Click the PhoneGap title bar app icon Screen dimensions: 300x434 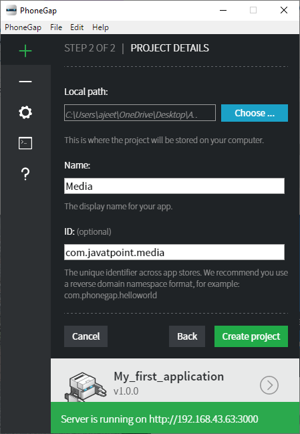coord(11,11)
